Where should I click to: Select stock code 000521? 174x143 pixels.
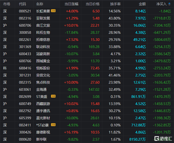25,11
